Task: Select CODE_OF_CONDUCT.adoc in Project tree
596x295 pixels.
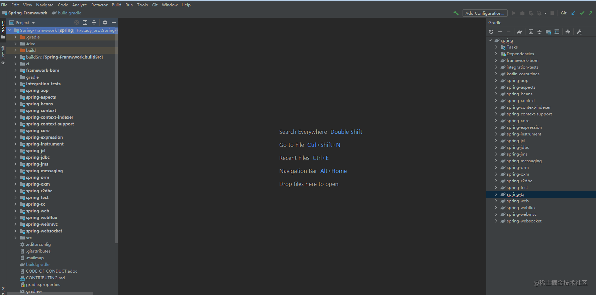Action: click(52, 271)
